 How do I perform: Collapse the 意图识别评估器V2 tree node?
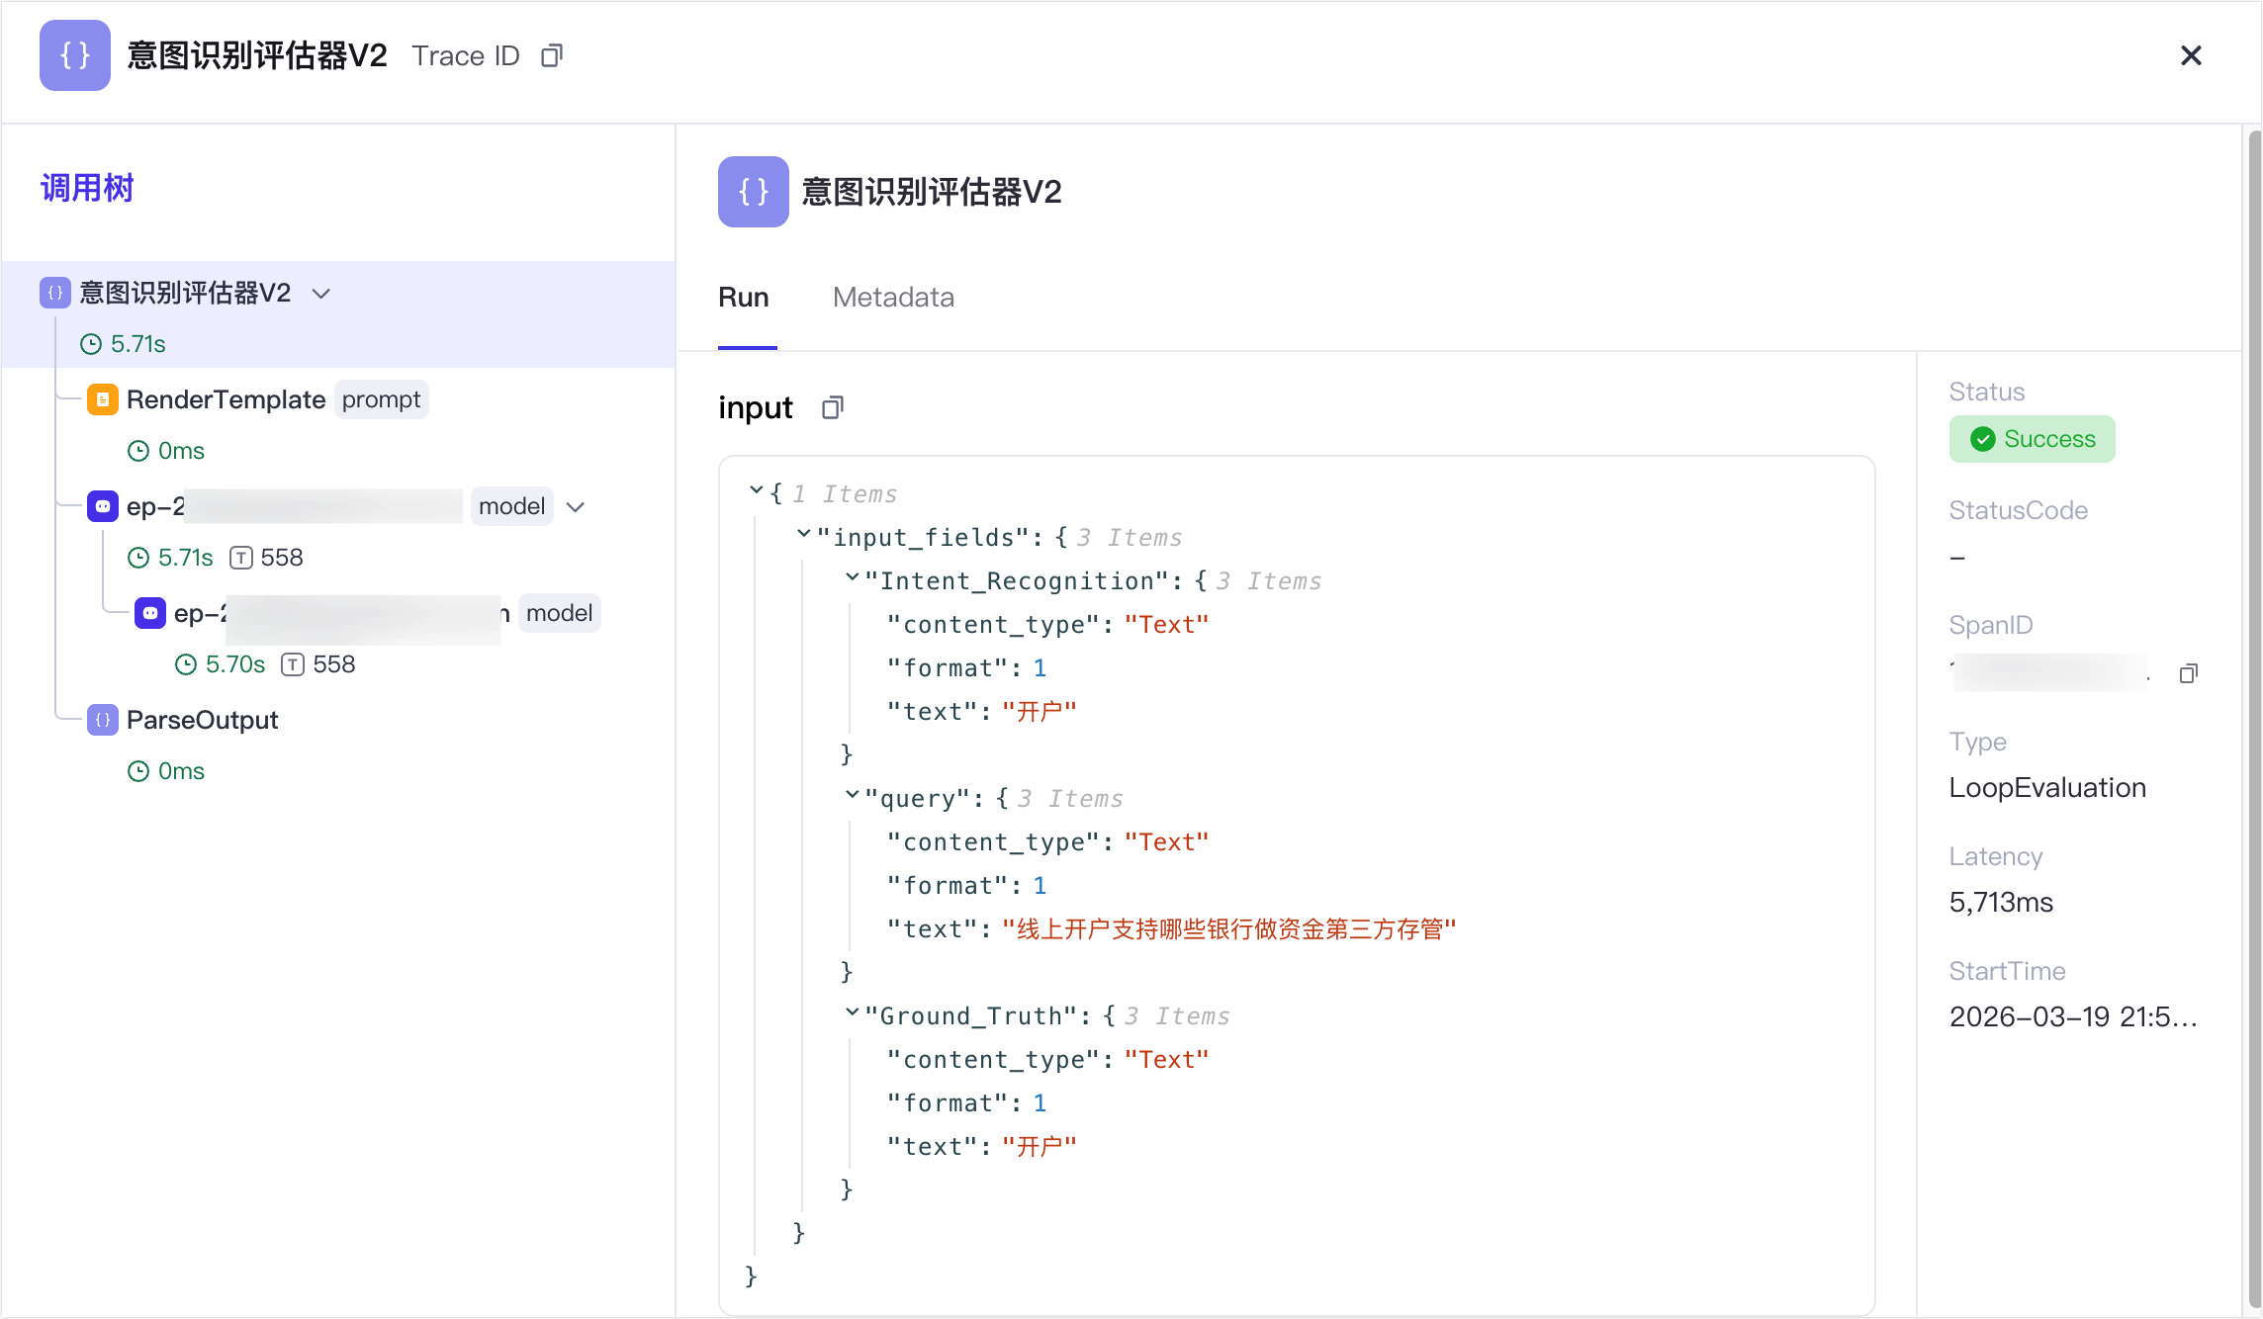click(320, 294)
